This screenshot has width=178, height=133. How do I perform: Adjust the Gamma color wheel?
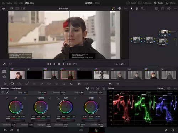41,107
